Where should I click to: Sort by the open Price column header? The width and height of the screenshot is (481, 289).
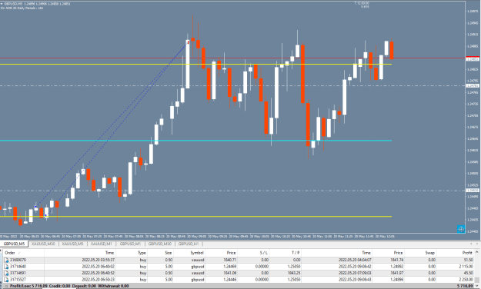coord(222,253)
